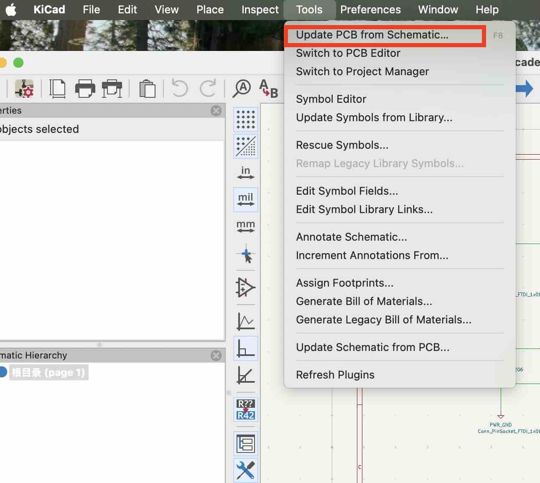Choose Switch to Project Manager
The width and height of the screenshot is (540, 483).
(400, 71)
